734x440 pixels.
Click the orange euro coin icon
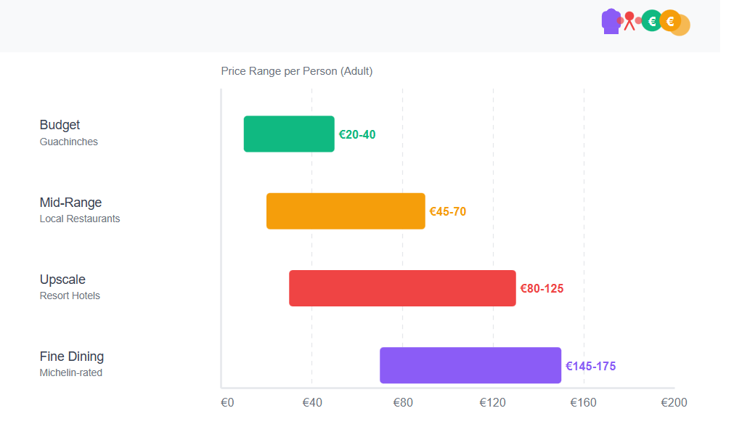click(670, 21)
